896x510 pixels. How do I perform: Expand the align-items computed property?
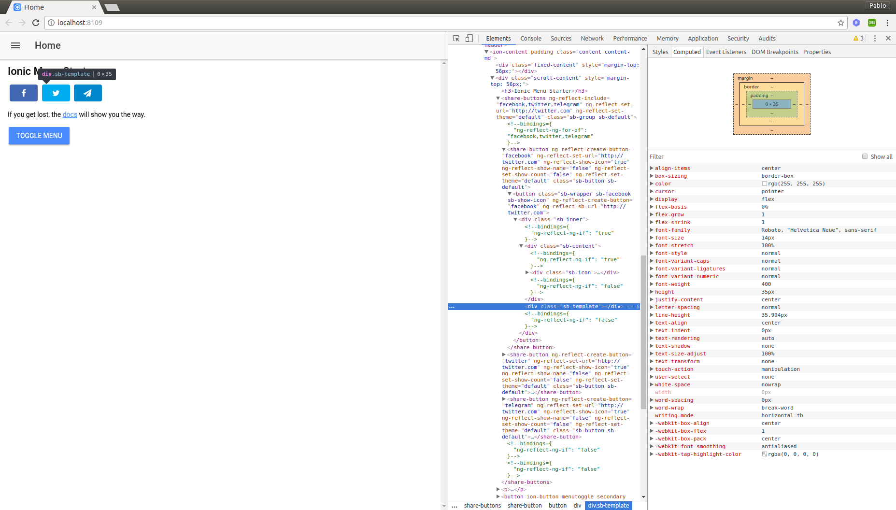(652, 169)
